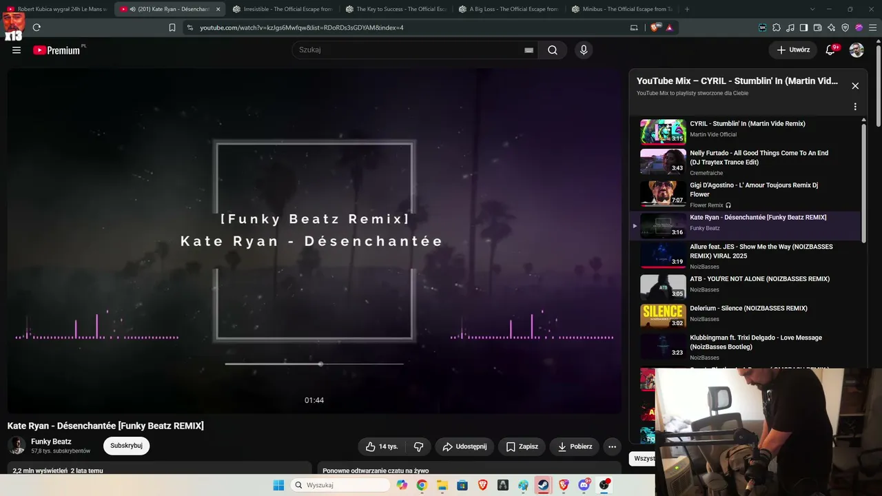Toggle the browser sidebar panel icon
The width and height of the screenshot is (882, 496).
[803, 28]
